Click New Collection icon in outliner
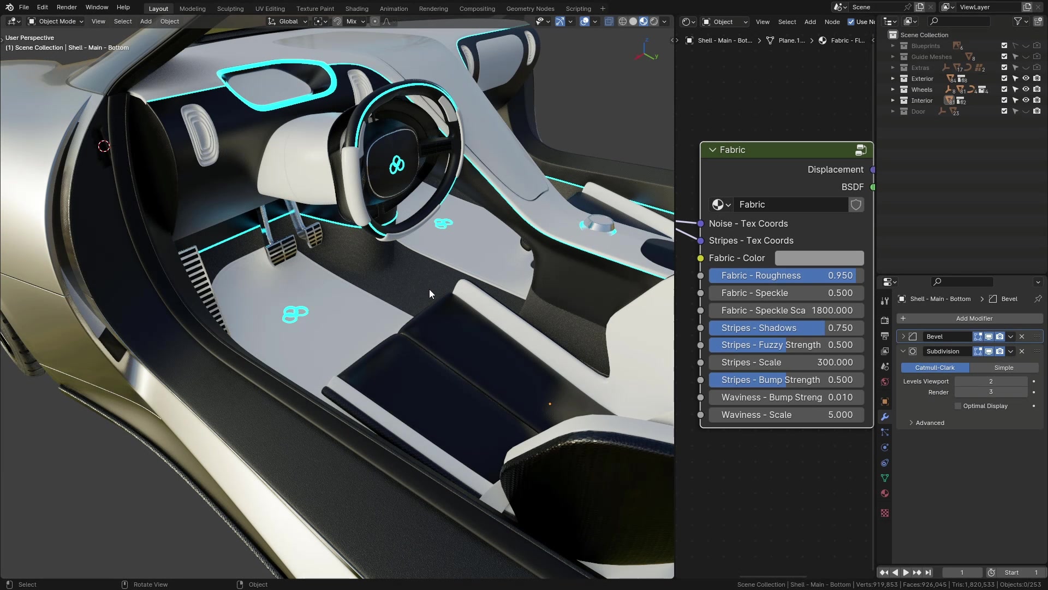This screenshot has width=1048, height=590. point(1038,21)
